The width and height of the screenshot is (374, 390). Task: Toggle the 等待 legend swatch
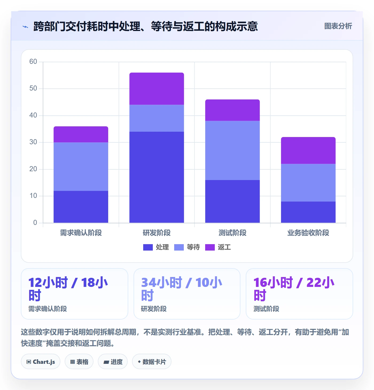(x=179, y=247)
